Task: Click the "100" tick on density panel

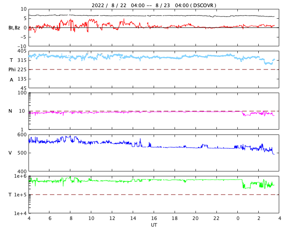Action: (x=22, y=93)
